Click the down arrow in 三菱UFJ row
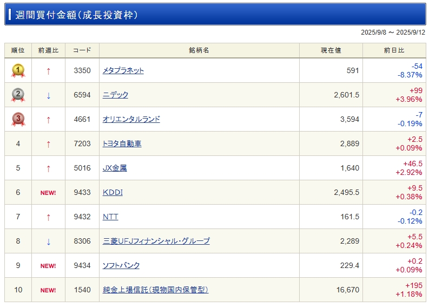This screenshot has width=429, height=307. 49,242
